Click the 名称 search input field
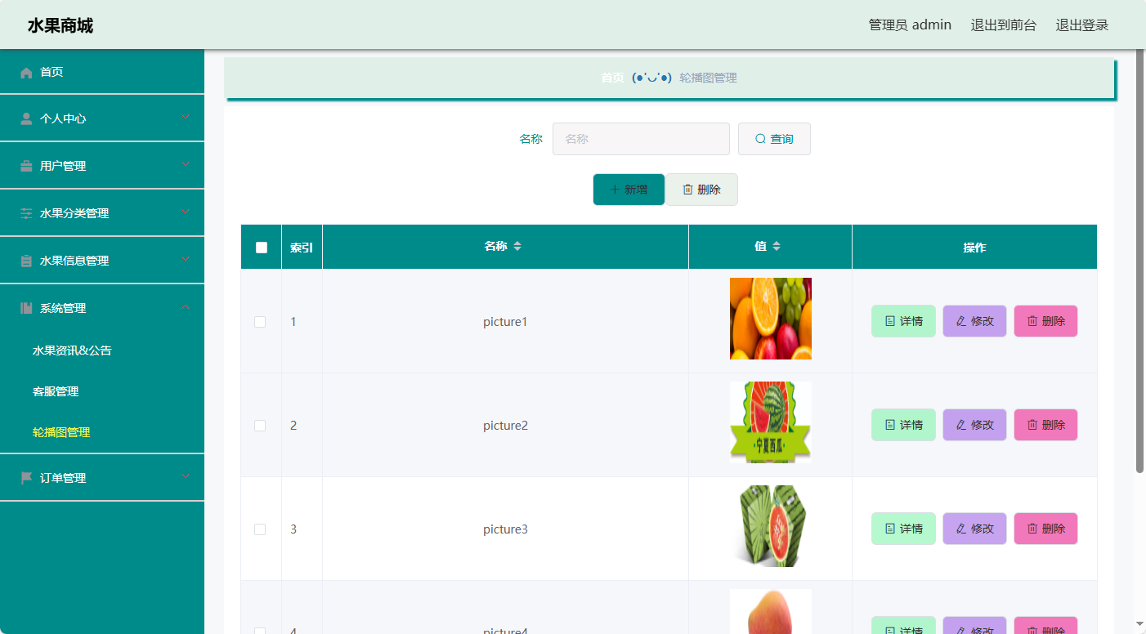 click(641, 138)
